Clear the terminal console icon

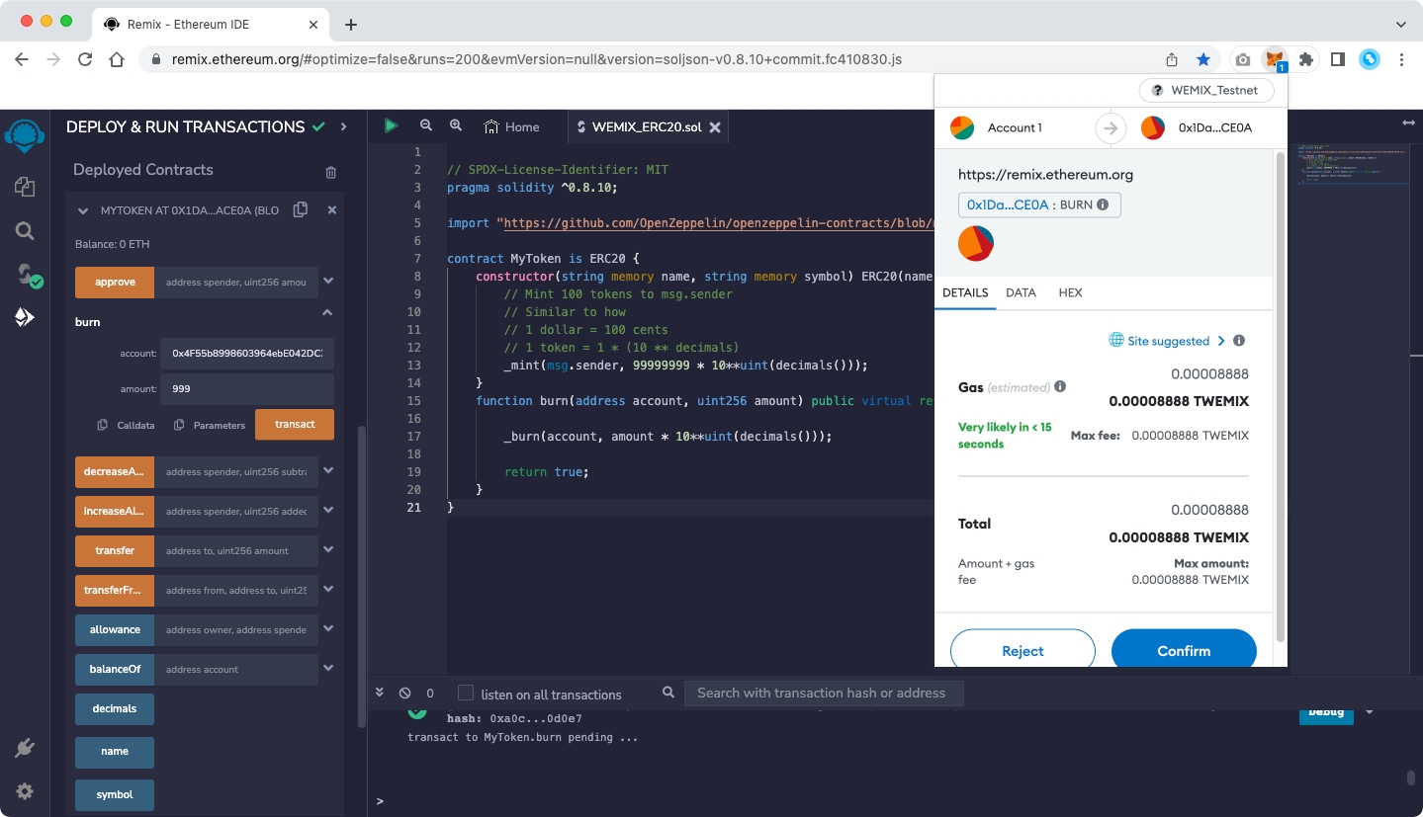[404, 694]
